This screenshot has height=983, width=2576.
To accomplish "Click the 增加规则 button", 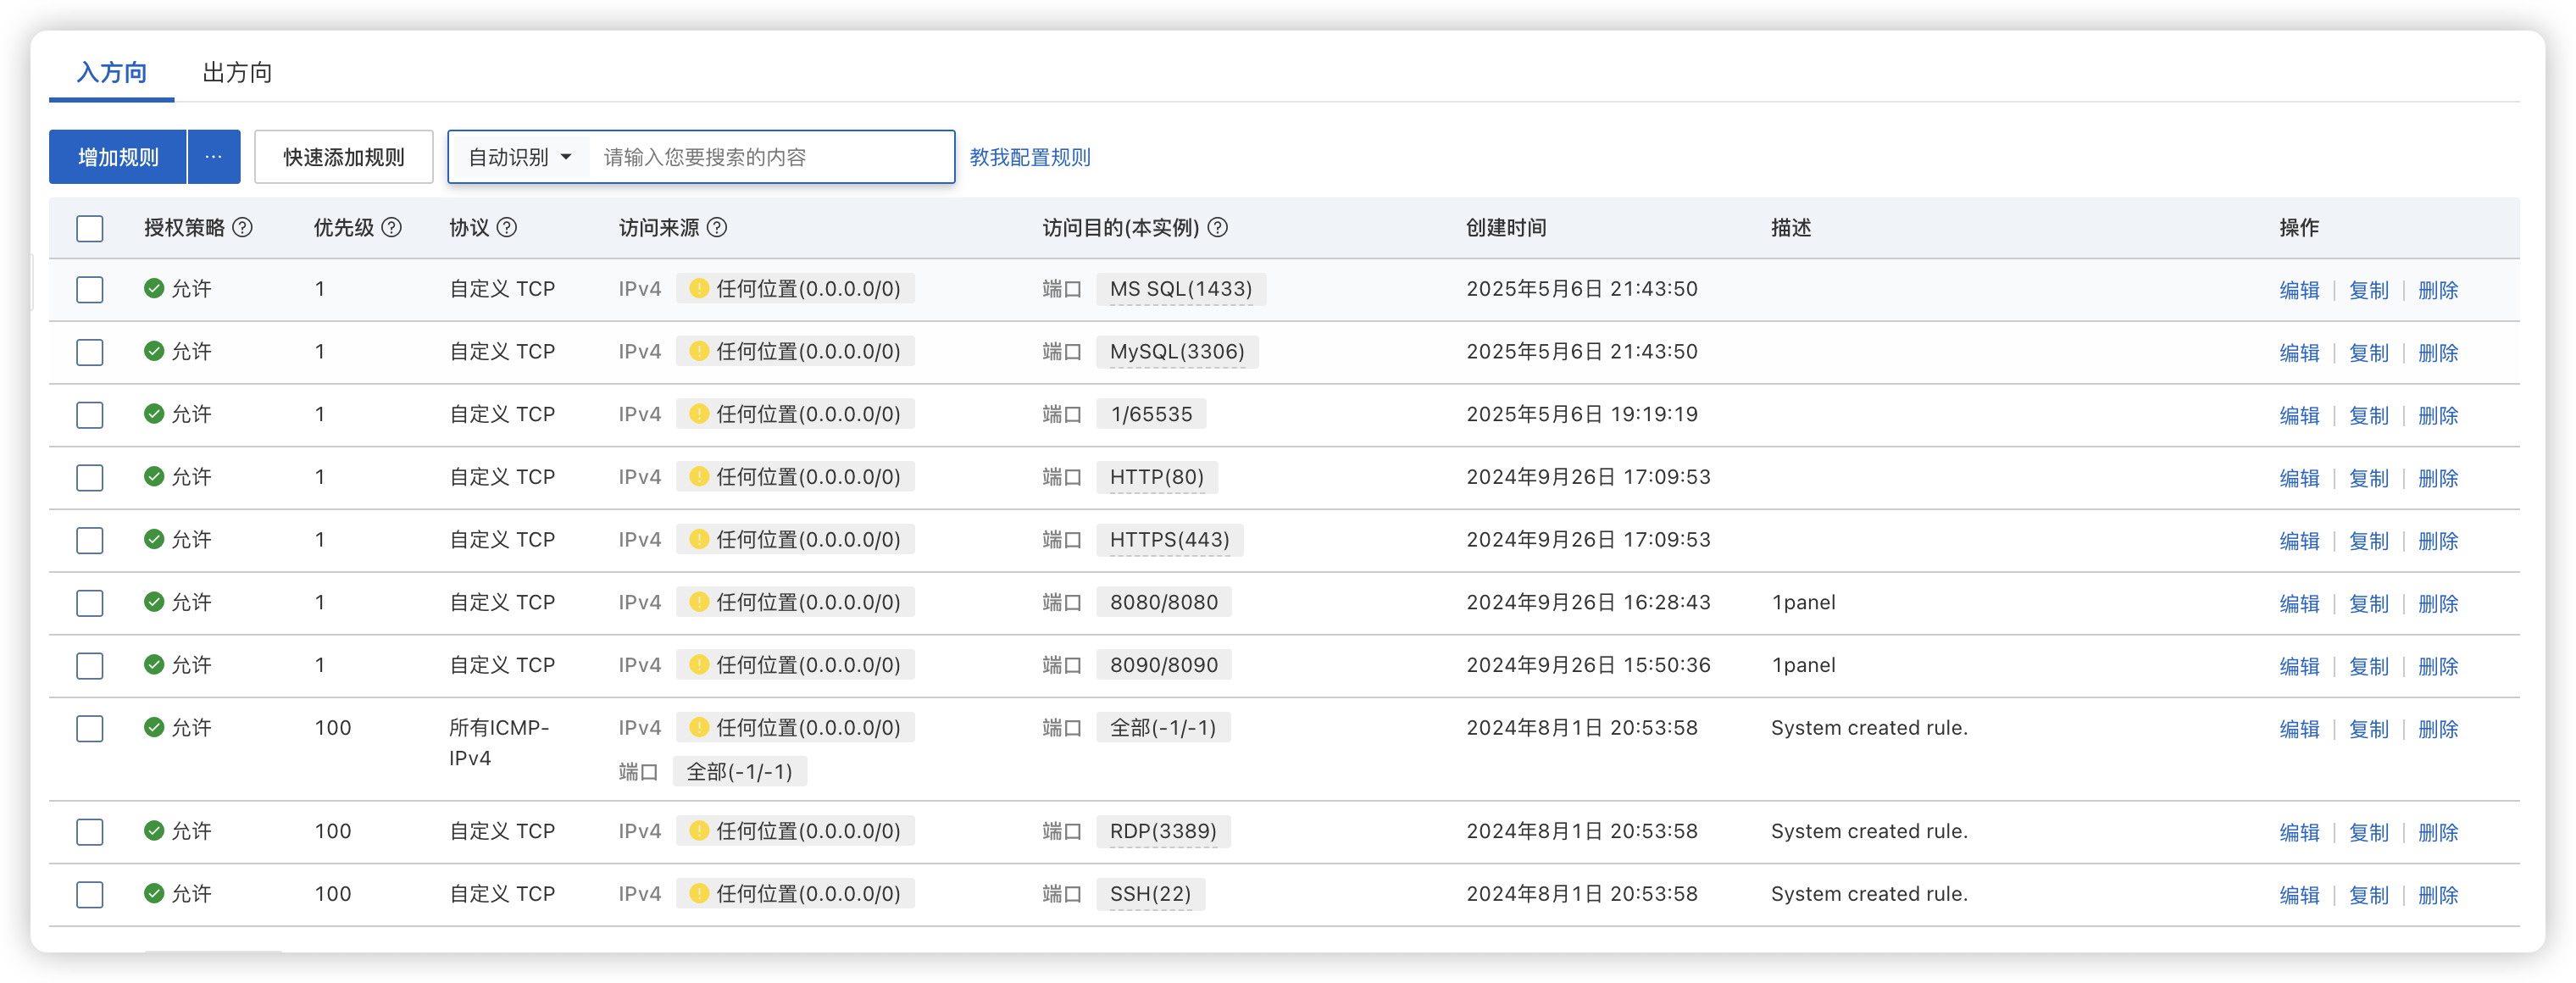I will (x=118, y=157).
